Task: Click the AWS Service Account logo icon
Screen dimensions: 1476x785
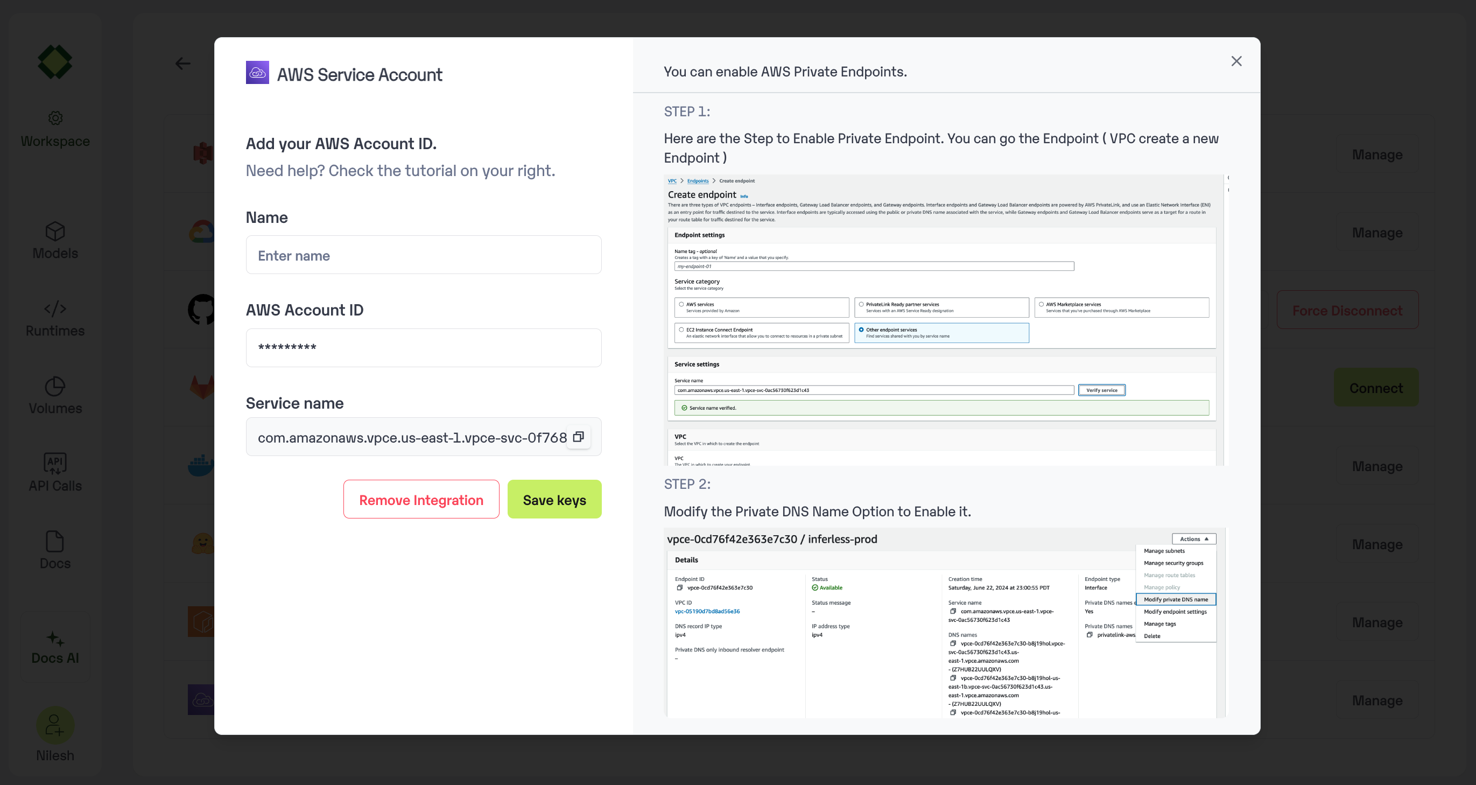Action: [x=257, y=73]
